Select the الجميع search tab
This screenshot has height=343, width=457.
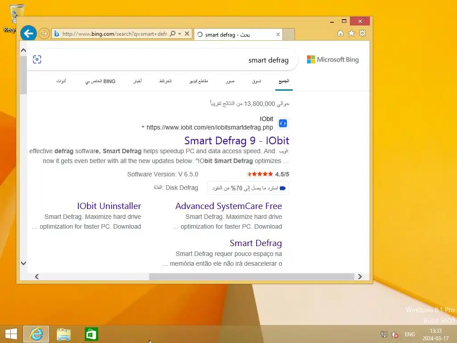coord(284,81)
